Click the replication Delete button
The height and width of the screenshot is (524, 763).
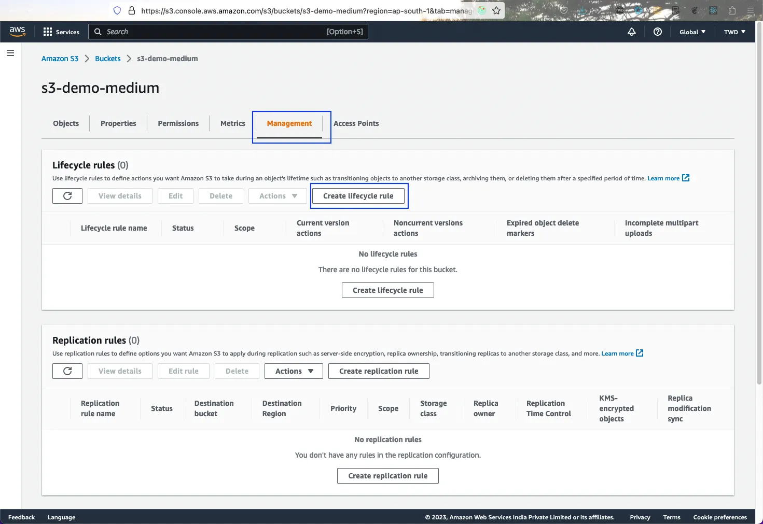[x=237, y=371]
